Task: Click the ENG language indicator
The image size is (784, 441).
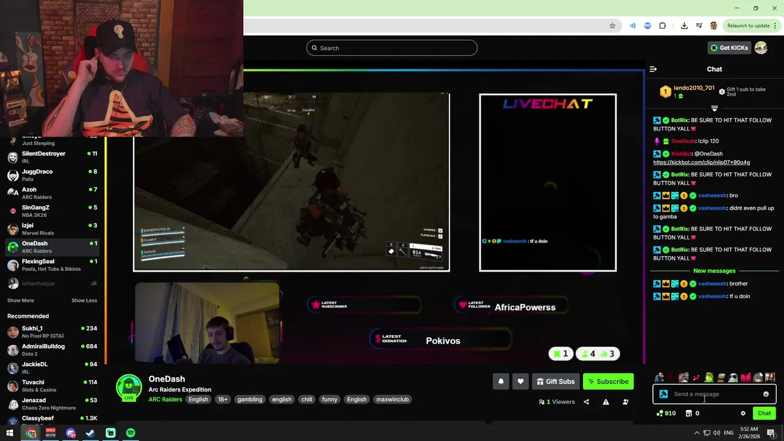Action: (729, 433)
